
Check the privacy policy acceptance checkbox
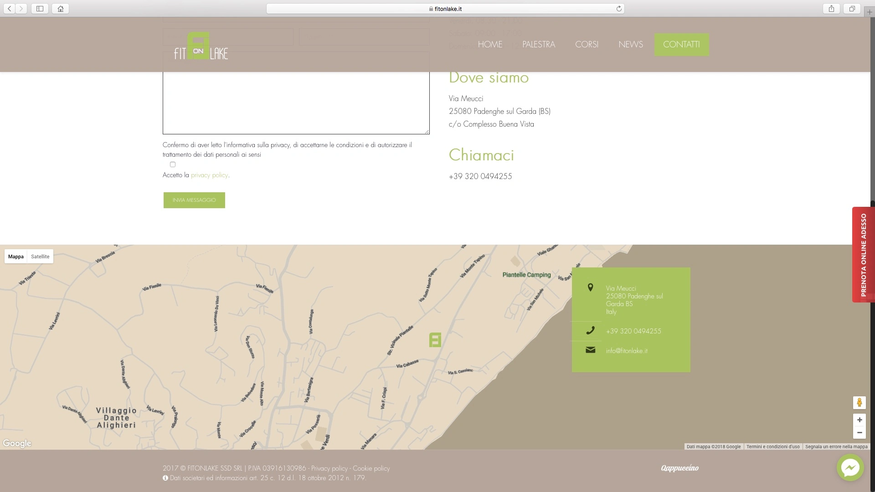173,164
